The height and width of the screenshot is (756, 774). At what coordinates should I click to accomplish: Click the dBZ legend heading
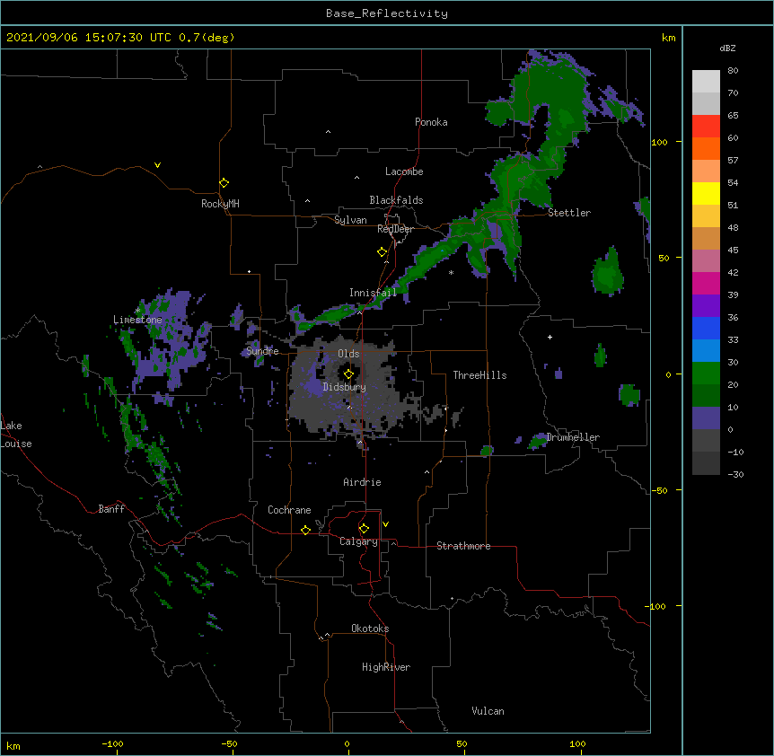(727, 48)
